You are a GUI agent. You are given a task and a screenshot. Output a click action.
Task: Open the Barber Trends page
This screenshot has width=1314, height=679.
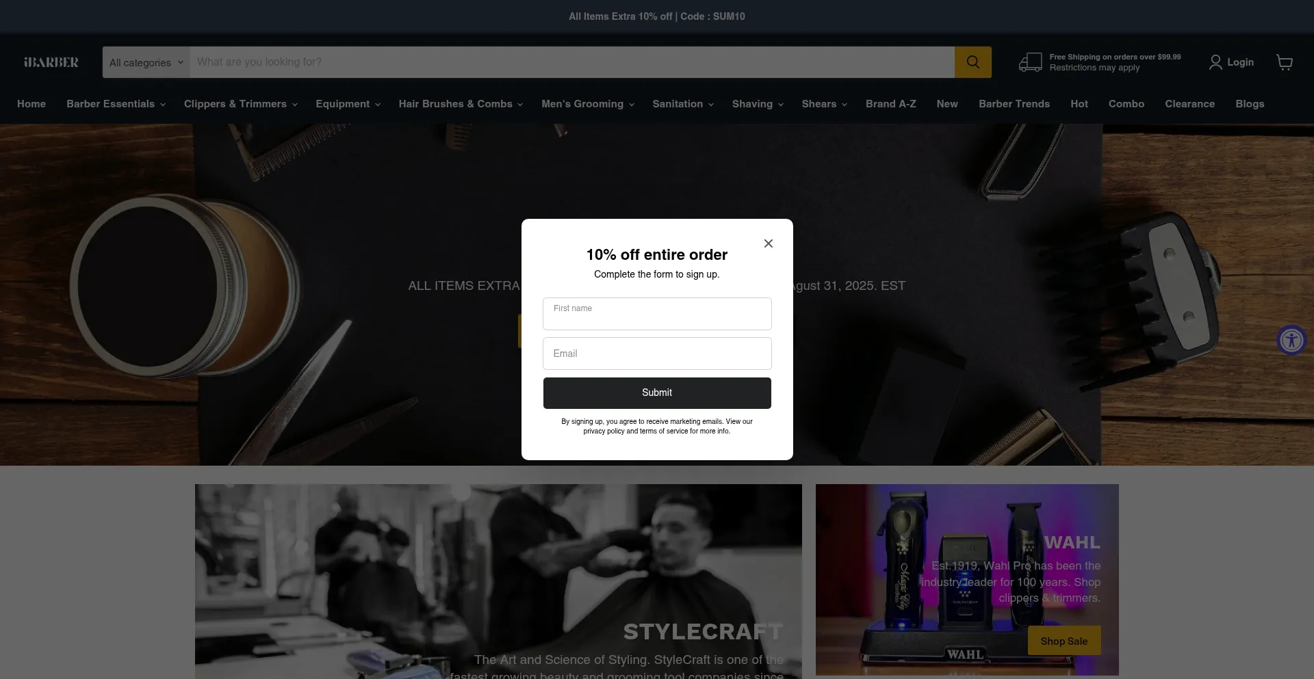pyautogui.click(x=1014, y=104)
